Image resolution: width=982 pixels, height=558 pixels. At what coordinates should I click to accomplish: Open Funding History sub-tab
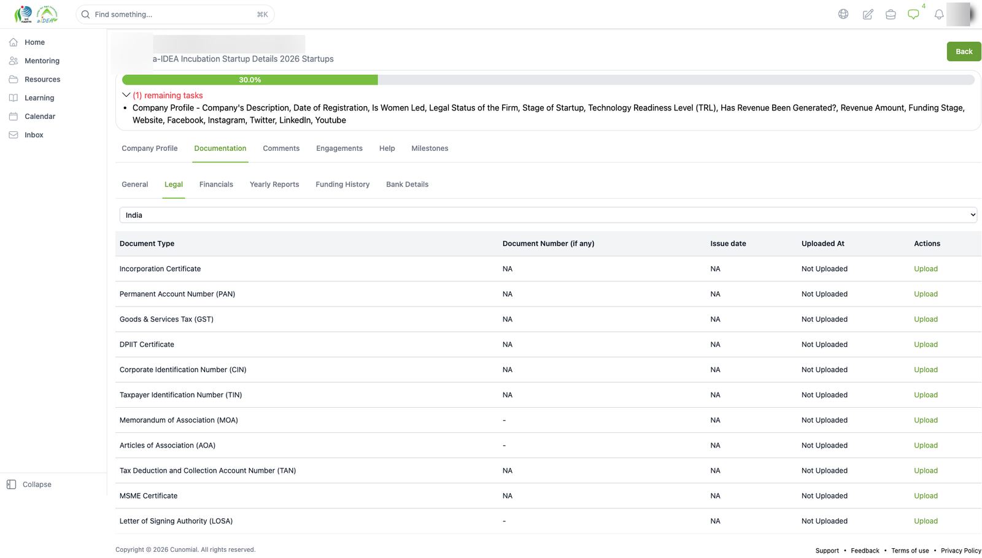click(x=342, y=185)
